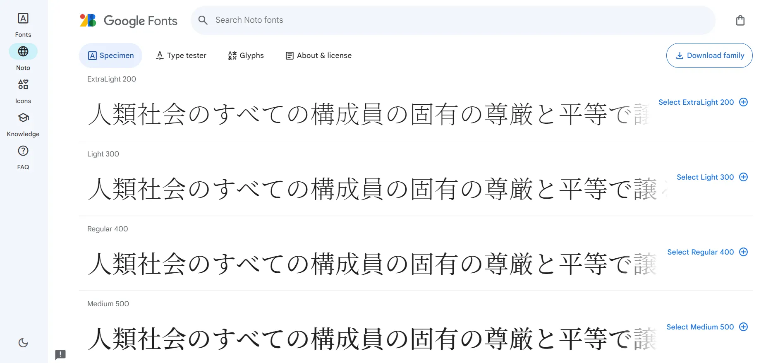Viewport: 778px width, 363px height.
Task: Click the Regular 400 sample text
Action: [x=372, y=264]
